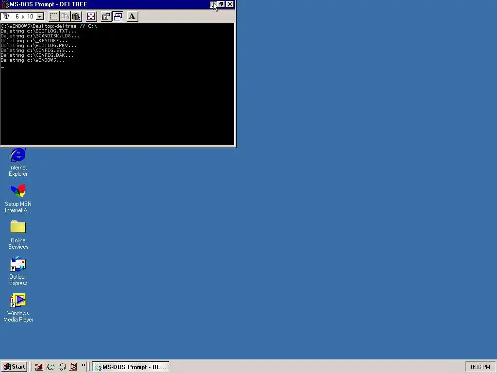Click the 'Deleting c:\WINDOWS...' line
This screenshot has height=373, width=497.
[x=33, y=60]
